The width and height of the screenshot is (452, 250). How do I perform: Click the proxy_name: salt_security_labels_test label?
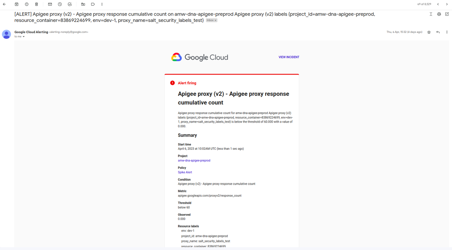coord(206,241)
